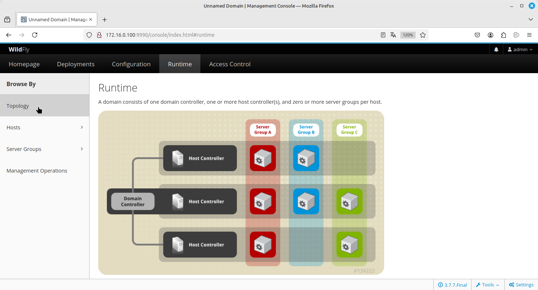Open the admin user dropdown
Screen dimensions: 538x290
pos(520,49)
